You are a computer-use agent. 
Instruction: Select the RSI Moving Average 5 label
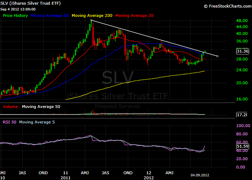tap(37, 122)
